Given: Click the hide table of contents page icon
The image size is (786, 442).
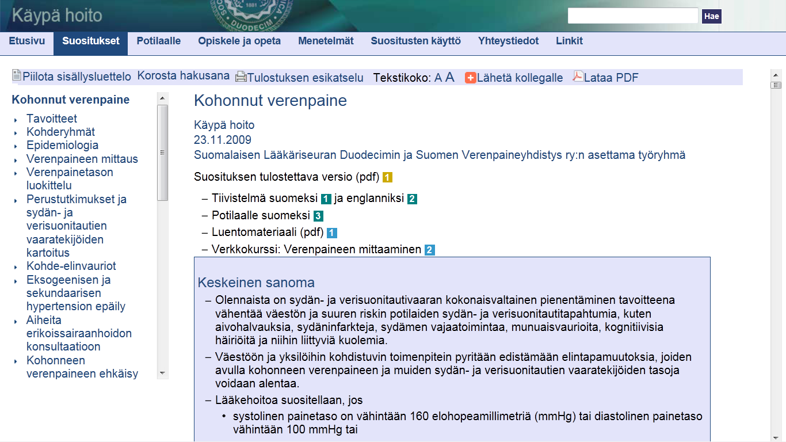Looking at the screenshot, I should 17,75.
